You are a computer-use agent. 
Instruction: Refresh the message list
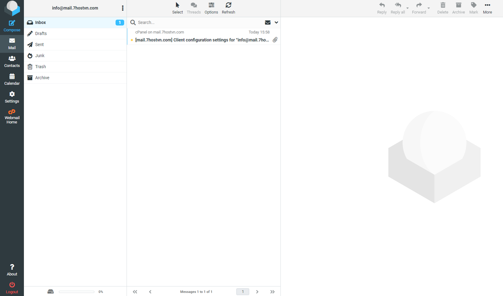coord(228,8)
